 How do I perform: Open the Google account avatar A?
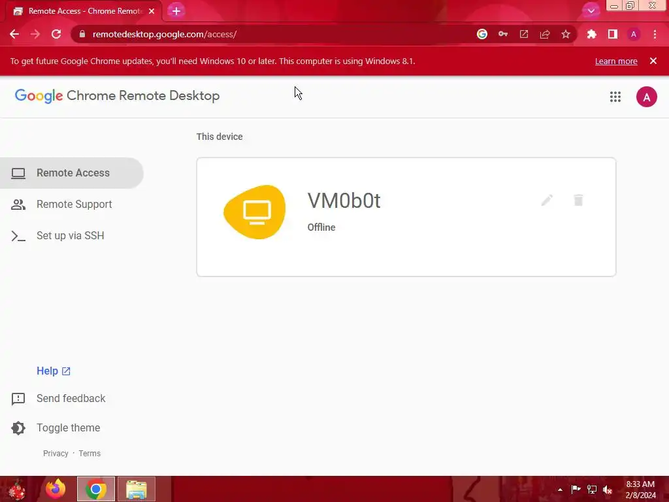647,97
